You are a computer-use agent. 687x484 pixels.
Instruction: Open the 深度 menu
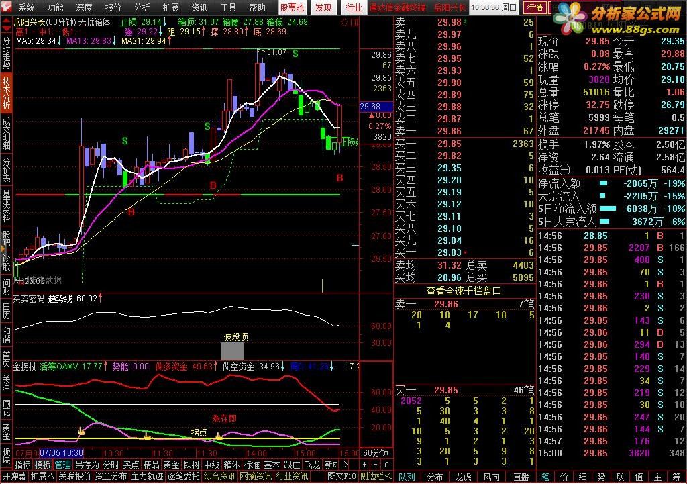(x=84, y=7)
